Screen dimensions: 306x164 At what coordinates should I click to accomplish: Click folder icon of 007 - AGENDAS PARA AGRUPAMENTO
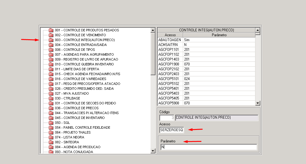tap(51, 54)
